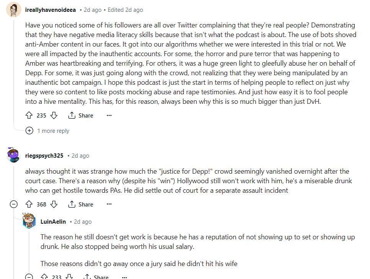Upvote LuinAelin's reply

tap(44, 277)
